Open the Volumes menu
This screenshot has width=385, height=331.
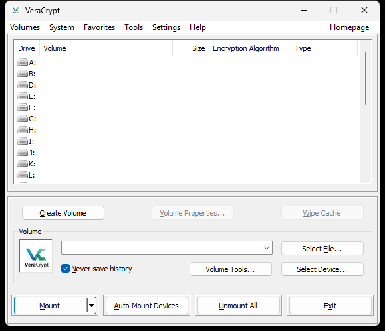25,27
